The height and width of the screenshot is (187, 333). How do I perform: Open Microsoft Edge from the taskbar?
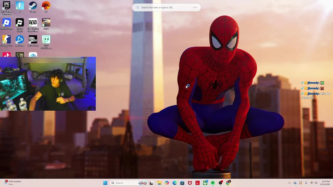click(175, 183)
